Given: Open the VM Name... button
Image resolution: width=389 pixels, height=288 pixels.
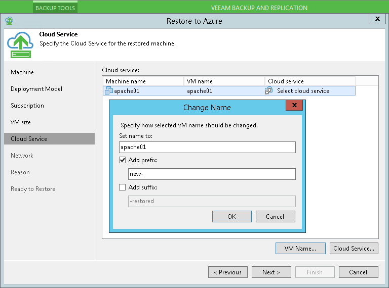Looking at the screenshot, I should (x=300, y=249).
